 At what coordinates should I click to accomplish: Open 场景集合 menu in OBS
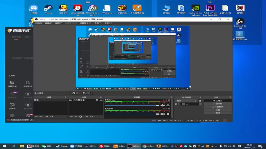85,23
